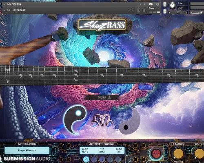This screenshot has height=163, width=204.
Task: Go to previous instrument arrow in ShinzBass row
Action: [140, 4]
